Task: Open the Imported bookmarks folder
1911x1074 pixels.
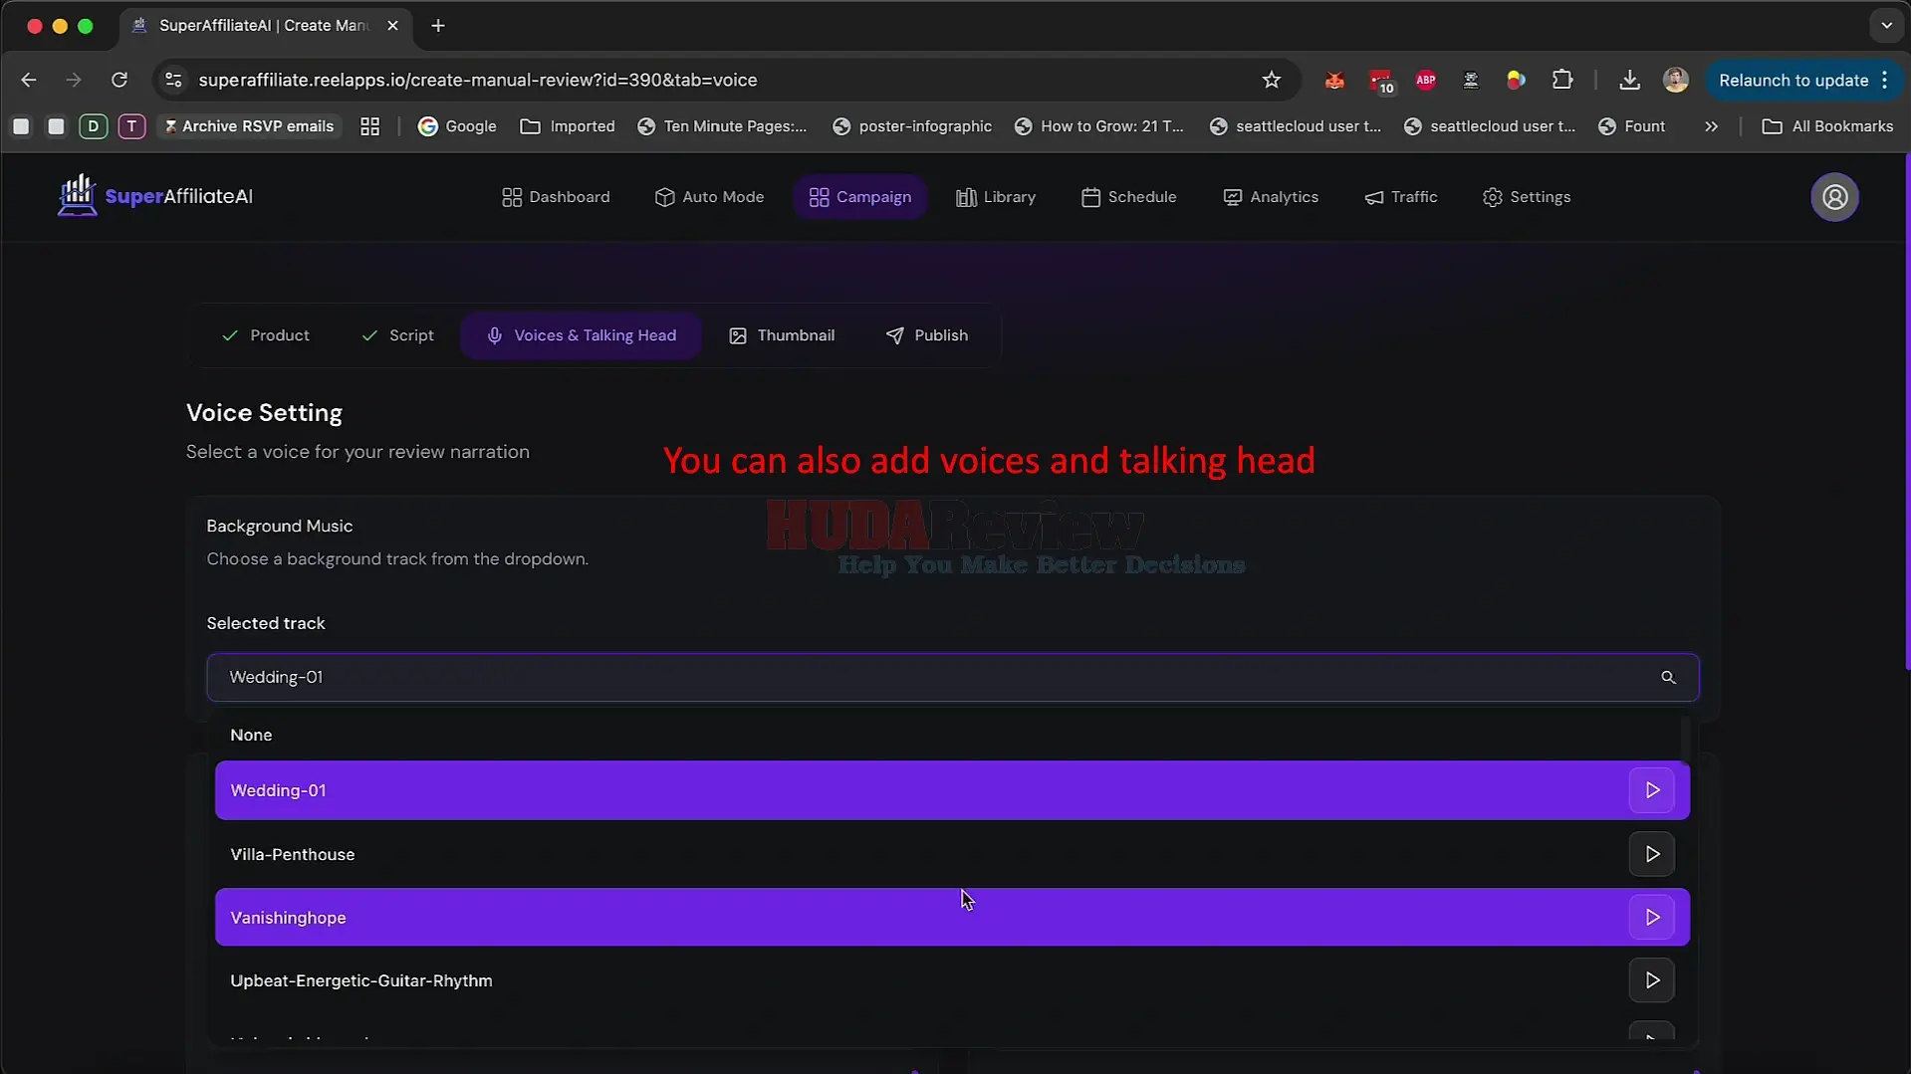Action: click(568, 126)
